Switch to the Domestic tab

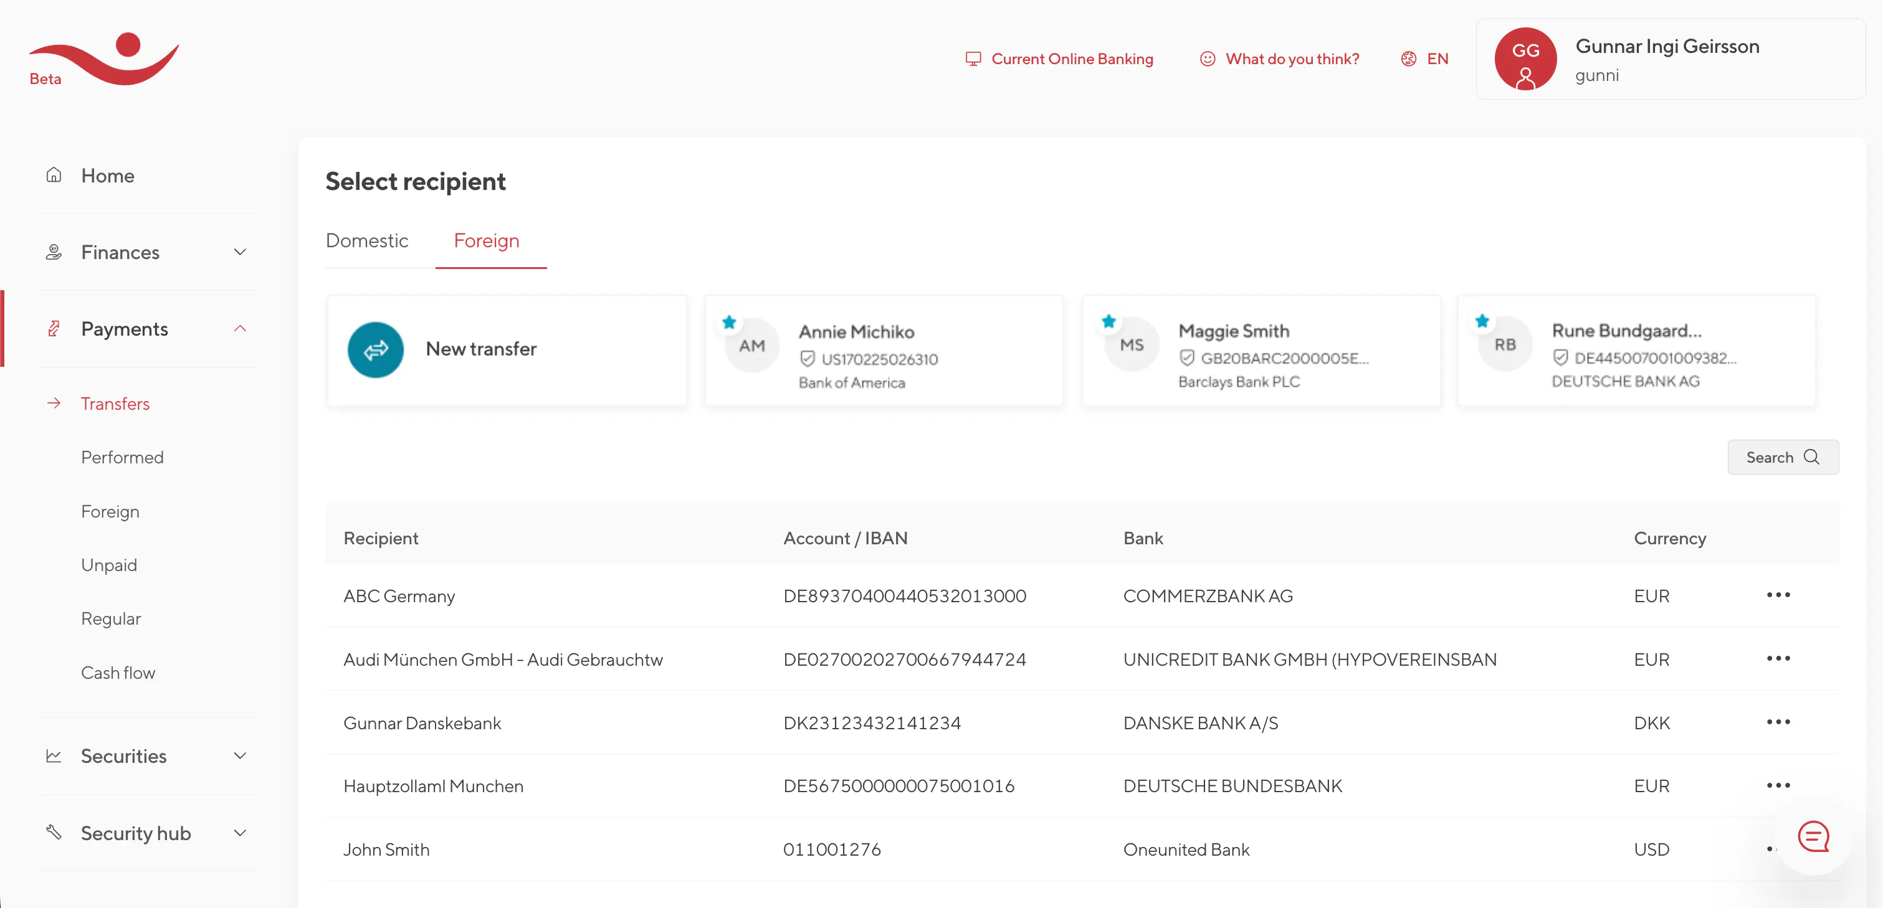367,240
